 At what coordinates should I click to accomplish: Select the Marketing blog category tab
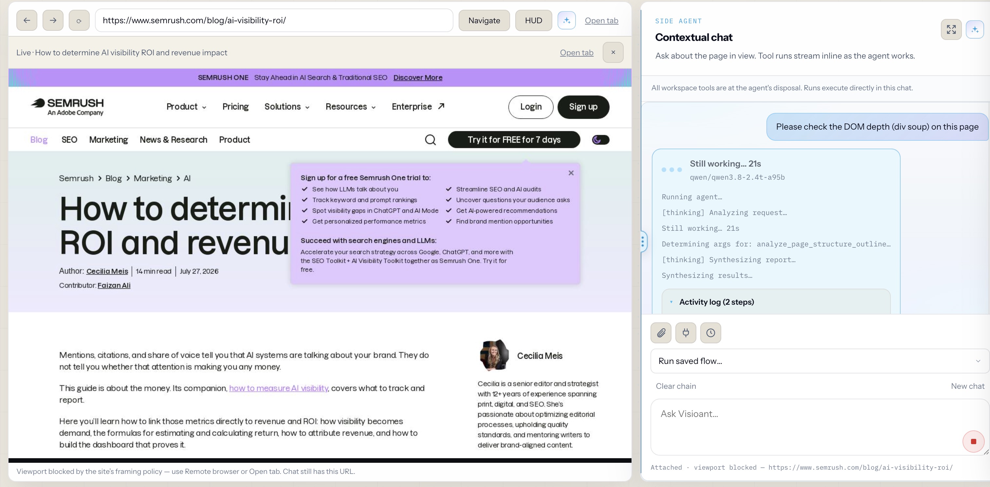(108, 140)
